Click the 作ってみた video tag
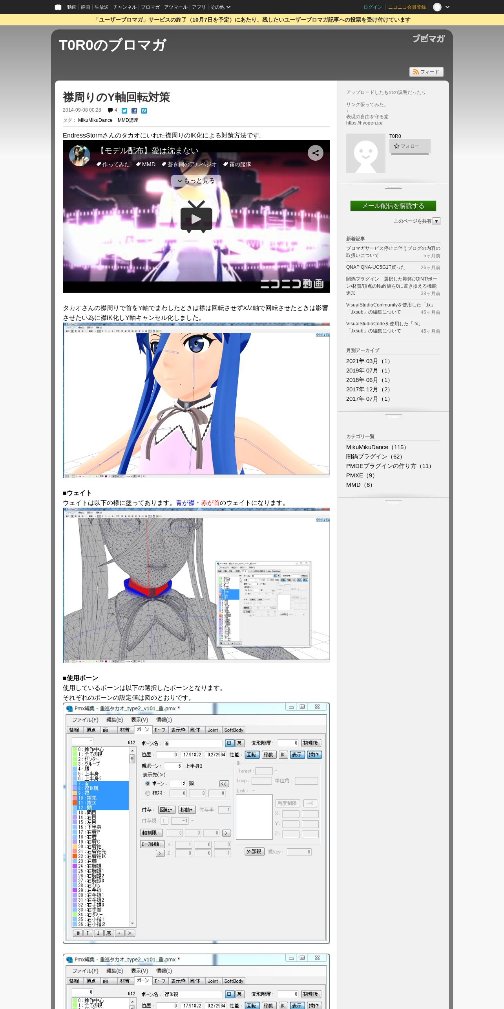This screenshot has width=504, height=1009. 113,164
